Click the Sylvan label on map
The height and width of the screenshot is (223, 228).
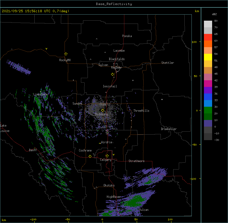103,65
